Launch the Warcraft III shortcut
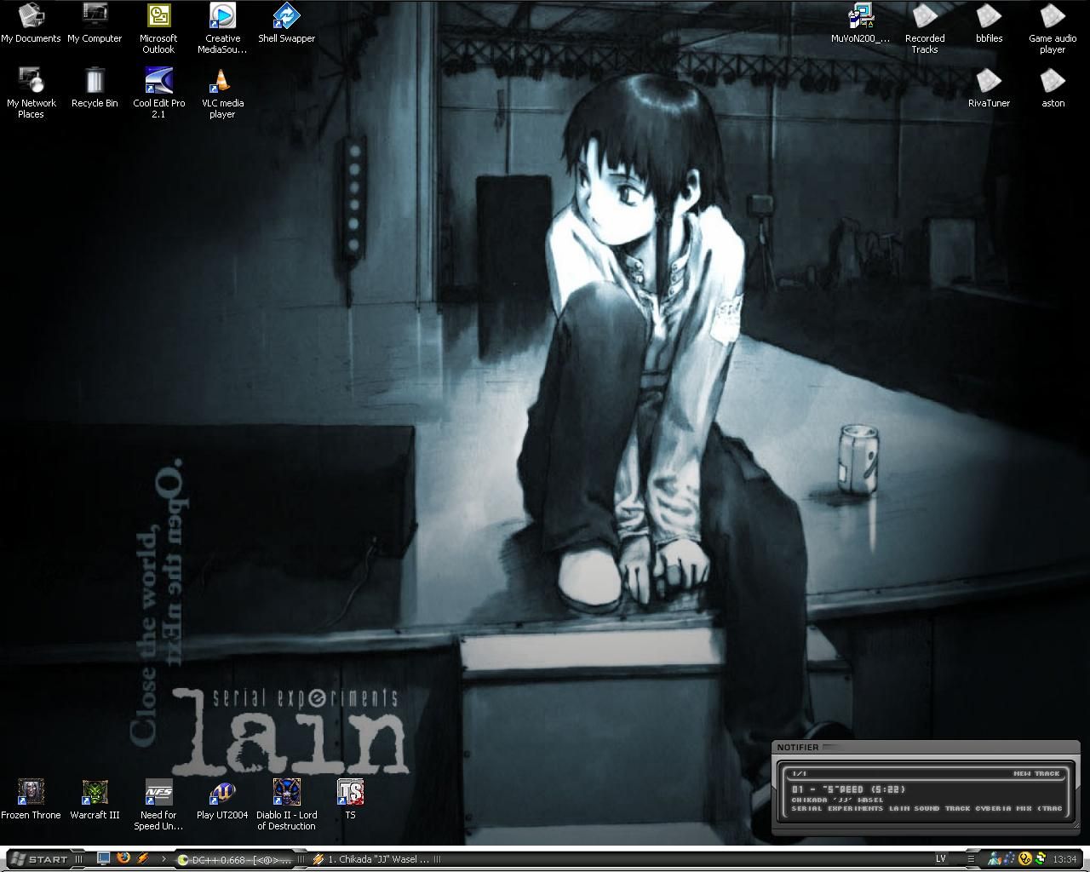This screenshot has width=1090, height=872. click(95, 800)
